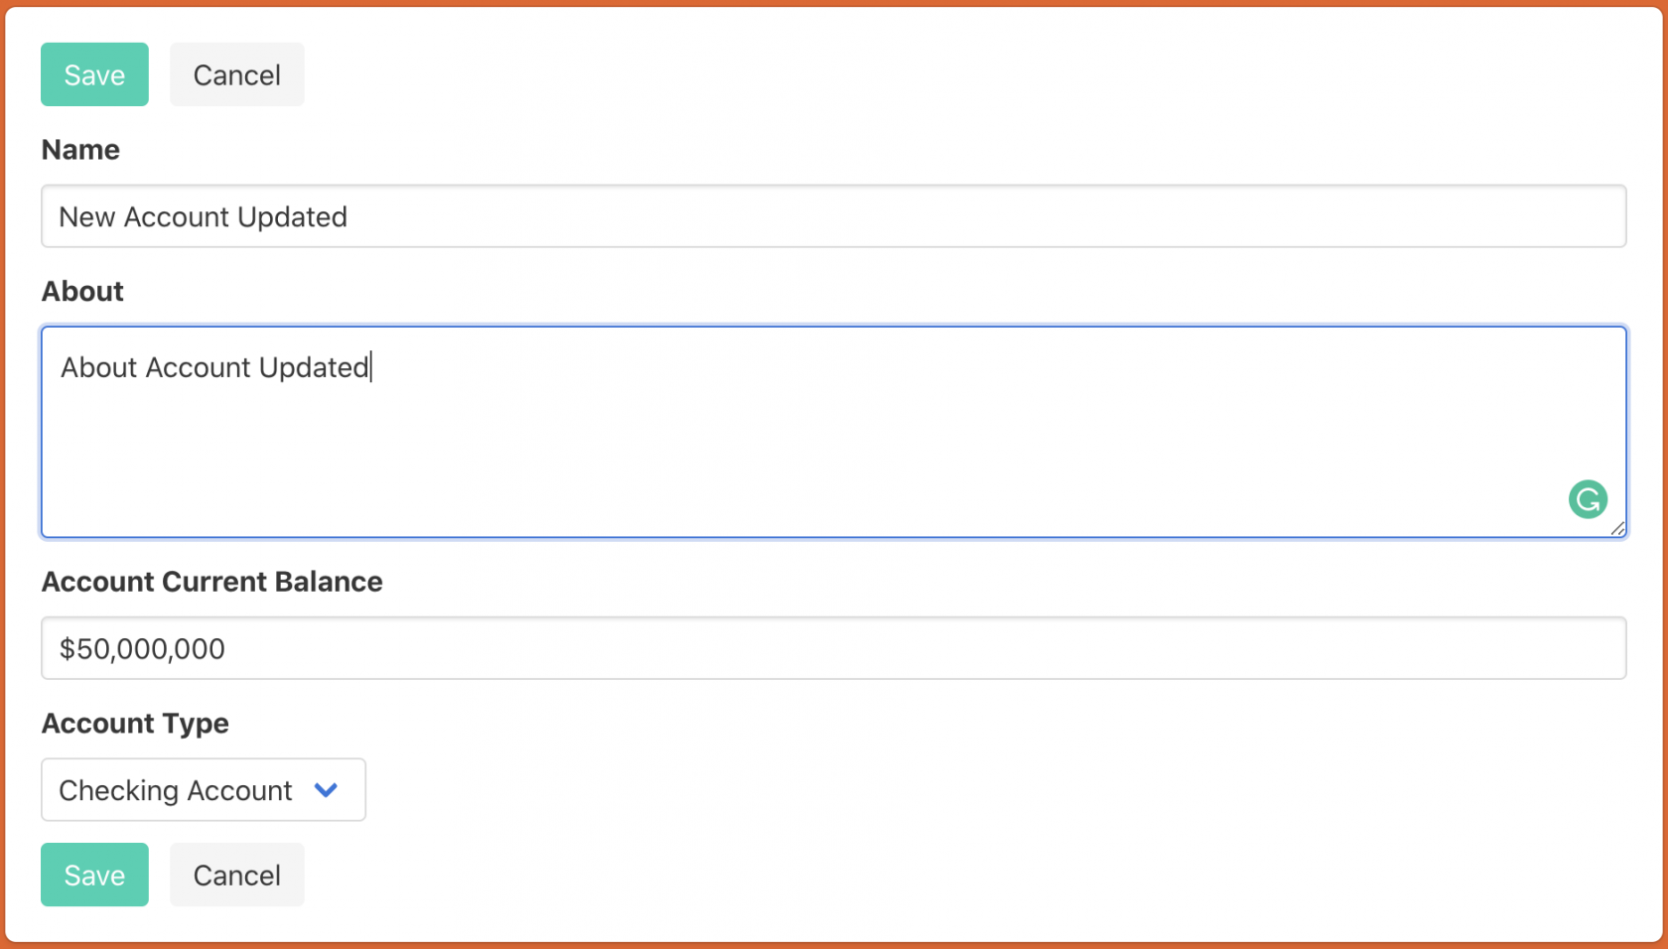Click the "New Account Updated" text
1668x949 pixels.
coord(203,217)
